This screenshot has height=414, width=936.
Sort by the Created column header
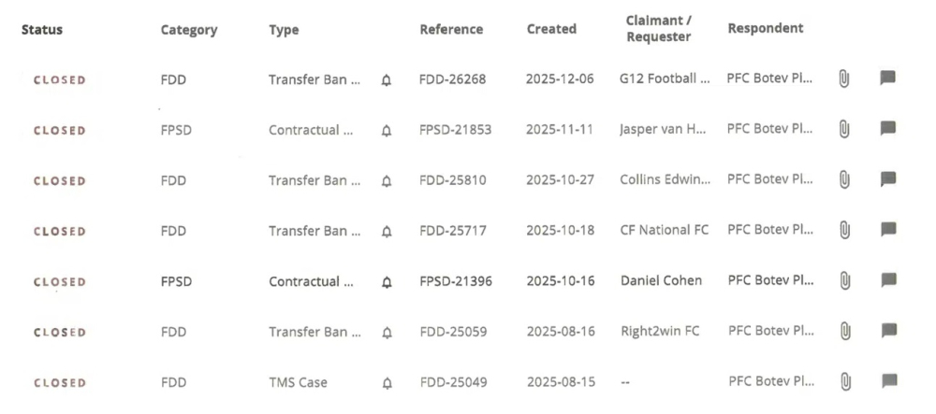click(551, 29)
